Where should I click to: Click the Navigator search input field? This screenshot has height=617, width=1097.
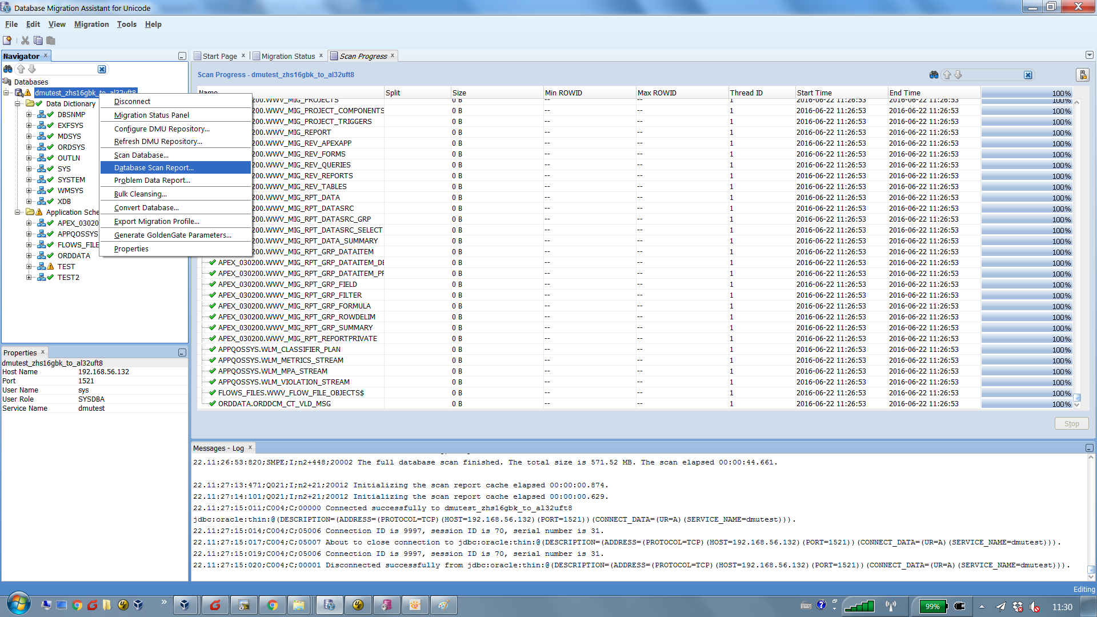[x=67, y=69]
